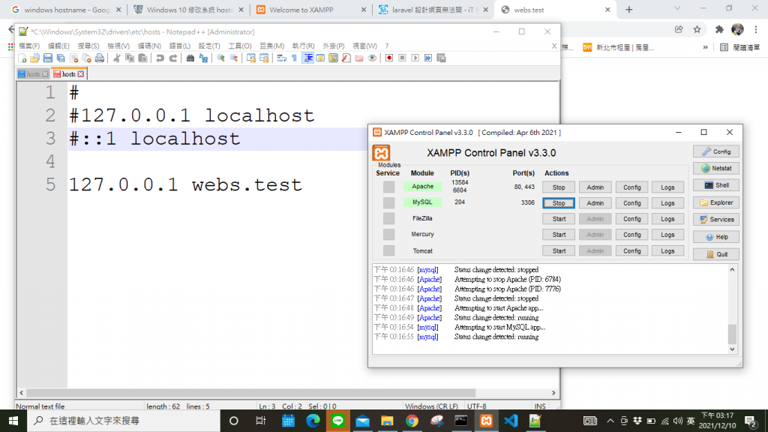
Task: Switch to the Welcome to XAMPP Chrome tab
Action: pyautogui.click(x=310, y=10)
